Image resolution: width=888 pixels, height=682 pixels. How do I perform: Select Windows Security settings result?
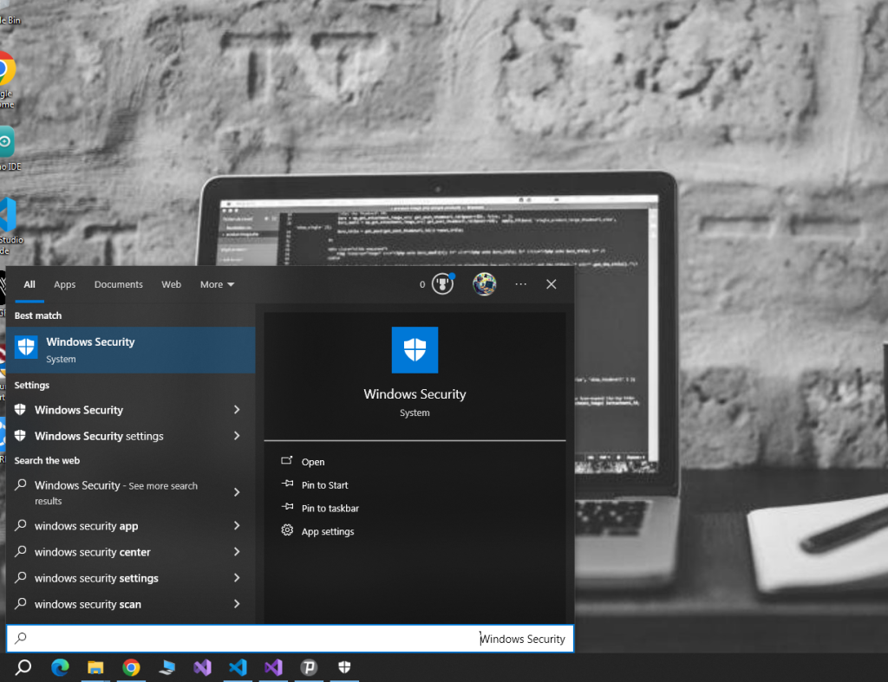pos(99,436)
